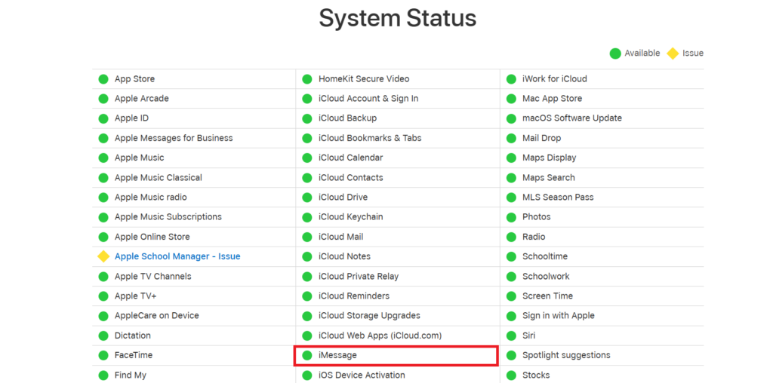Click the green dot beside iCloud Keychain

click(307, 217)
